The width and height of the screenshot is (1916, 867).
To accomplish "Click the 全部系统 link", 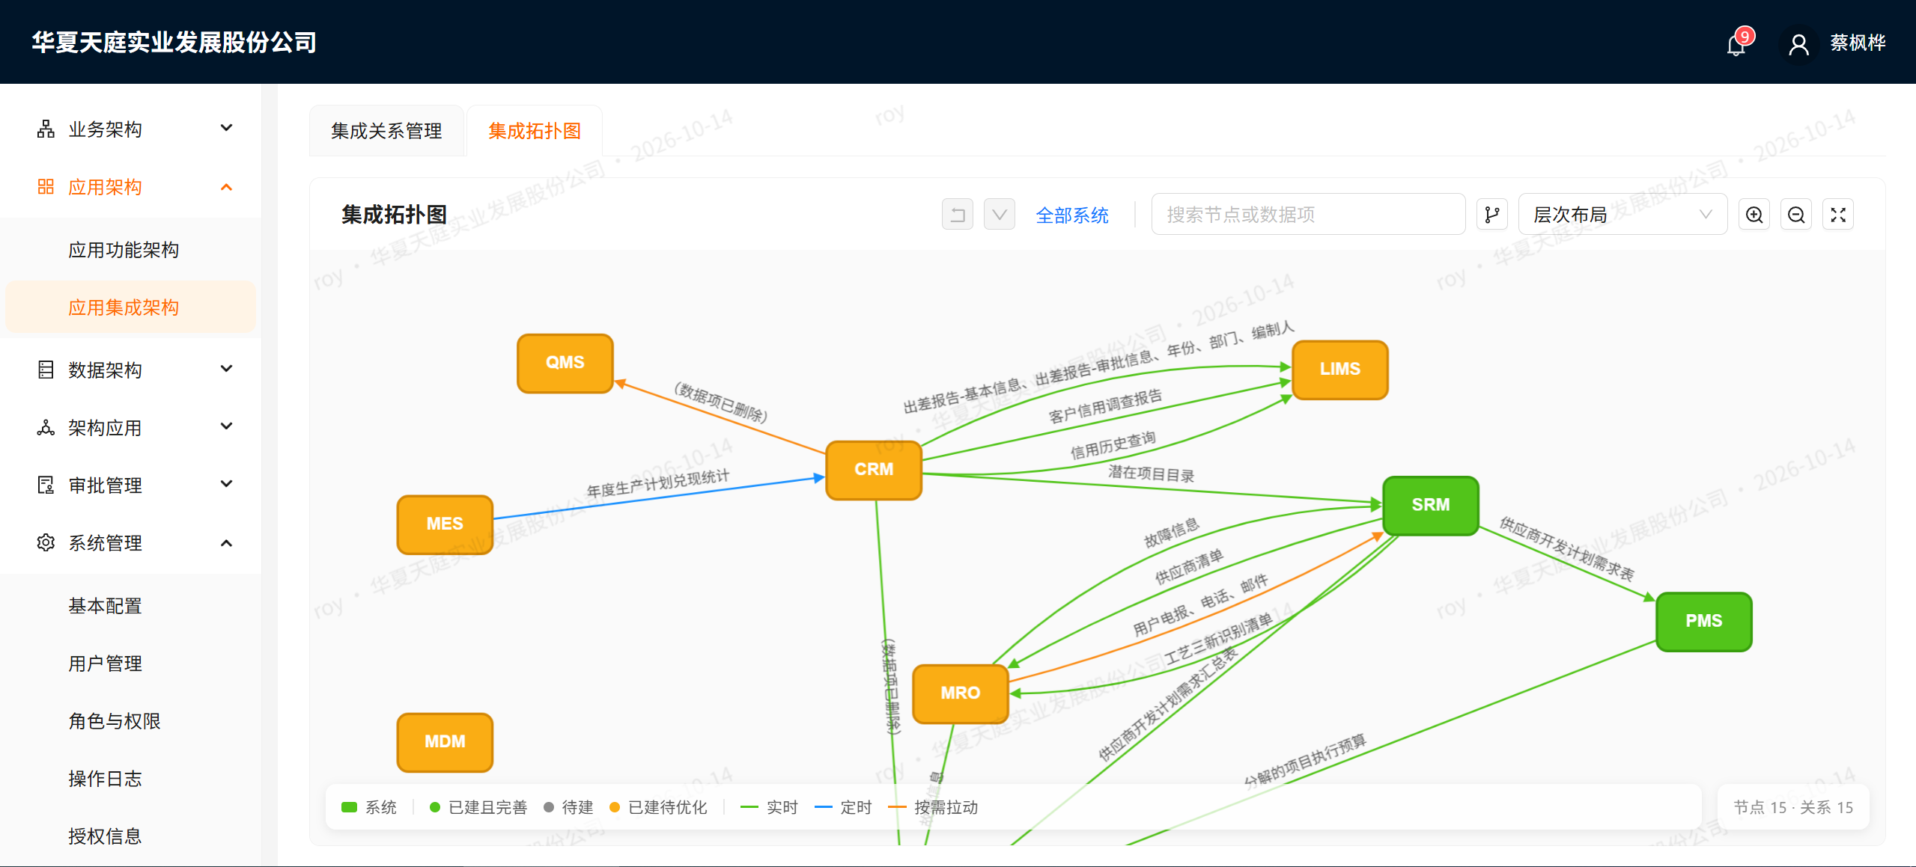I will [1072, 215].
